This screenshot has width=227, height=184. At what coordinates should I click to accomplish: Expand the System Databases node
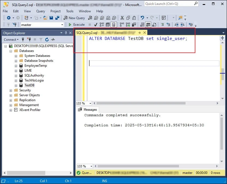[x=16, y=56]
